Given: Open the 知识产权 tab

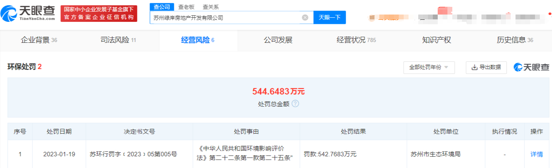Looking at the screenshot, I should click(436, 40).
